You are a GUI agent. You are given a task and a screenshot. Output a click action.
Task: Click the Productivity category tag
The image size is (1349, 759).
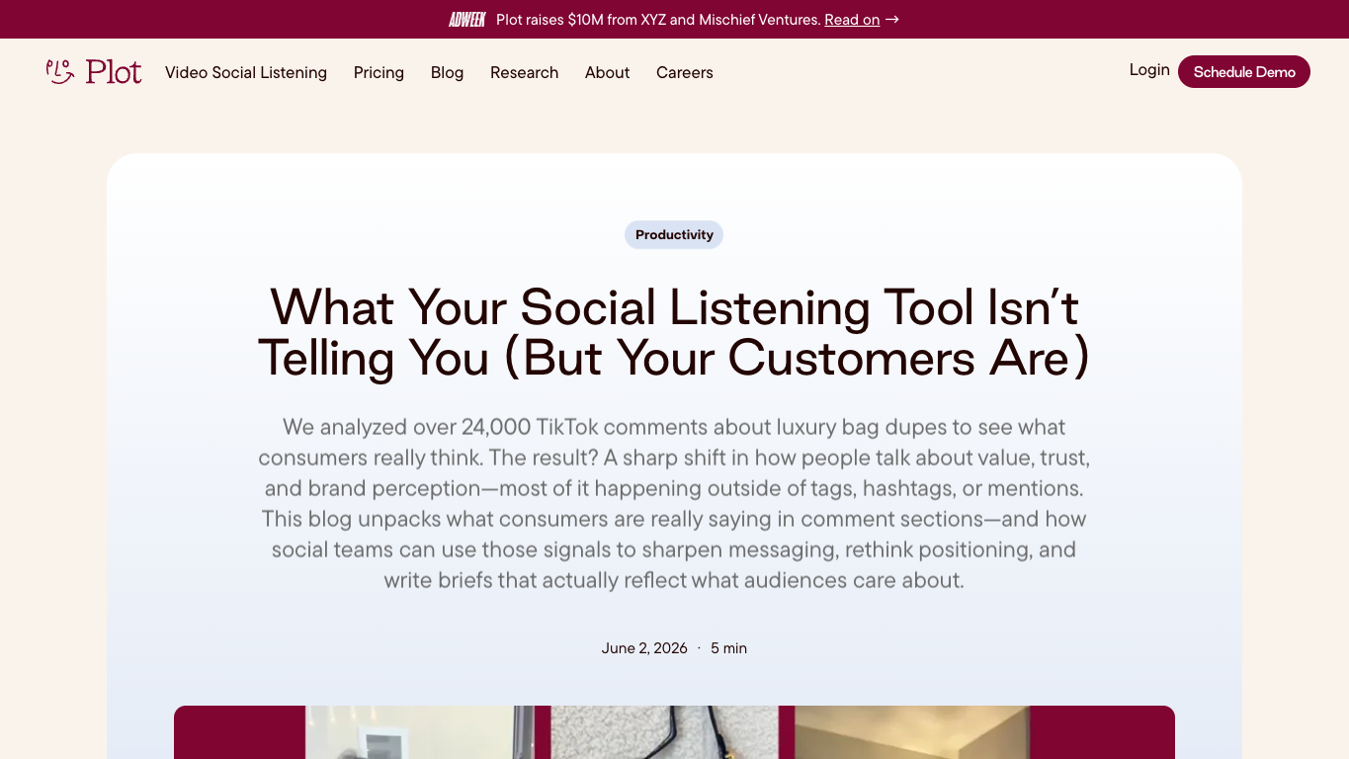pyautogui.click(x=674, y=235)
